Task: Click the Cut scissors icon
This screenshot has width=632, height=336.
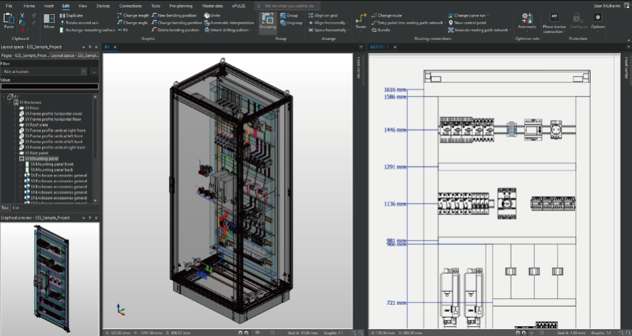Action: (x=22, y=15)
